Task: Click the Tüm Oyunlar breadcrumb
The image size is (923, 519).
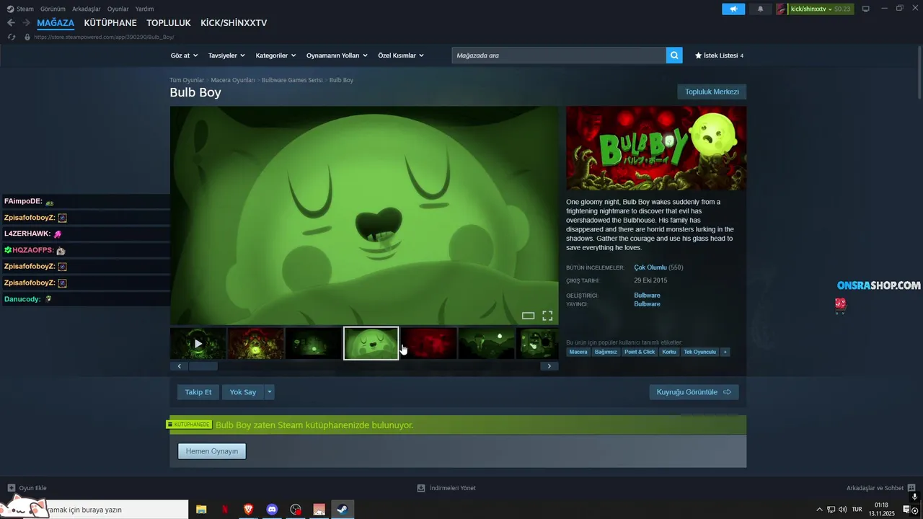Action: coord(187,80)
